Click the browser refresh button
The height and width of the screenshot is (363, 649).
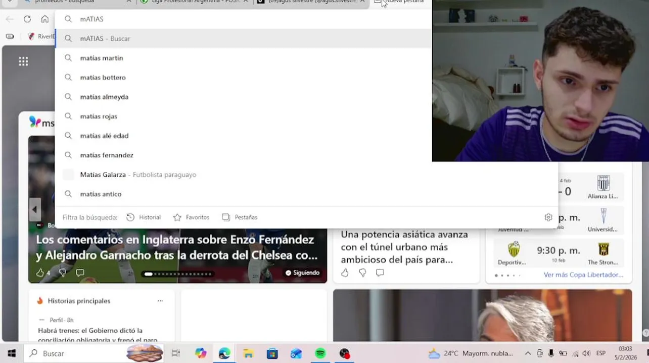27,19
